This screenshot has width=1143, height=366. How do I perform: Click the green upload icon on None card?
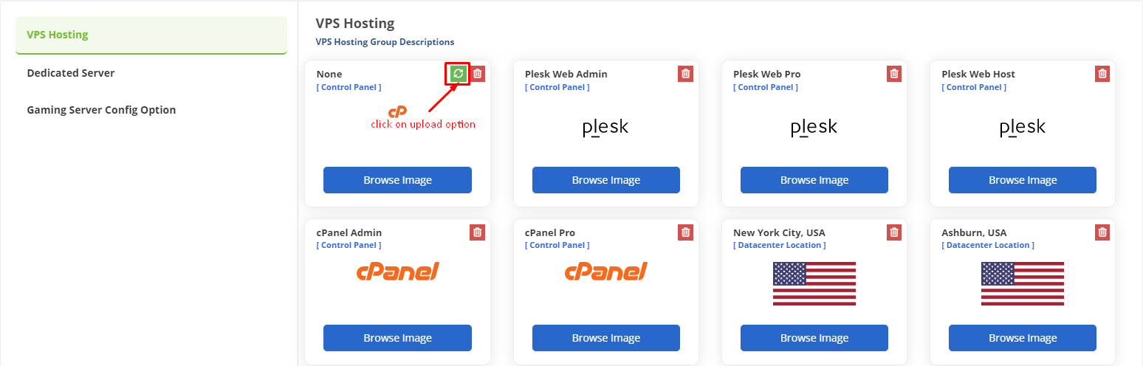[459, 74]
